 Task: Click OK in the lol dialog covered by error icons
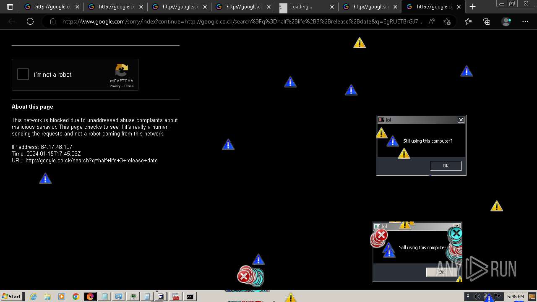(441, 272)
